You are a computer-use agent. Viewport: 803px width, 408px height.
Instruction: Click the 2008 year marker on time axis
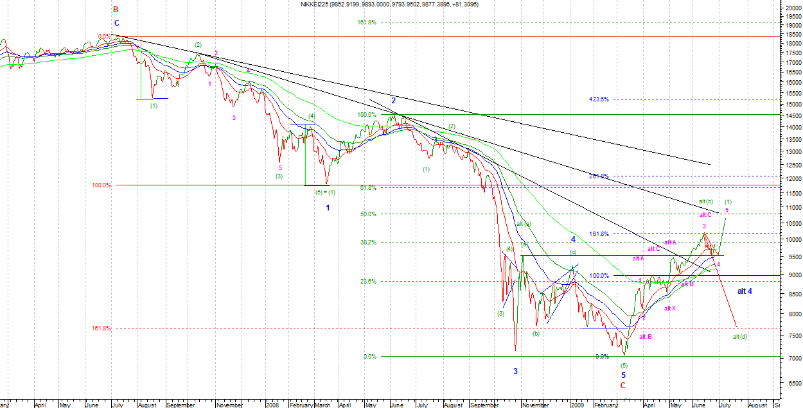pyautogui.click(x=273, y=405)
